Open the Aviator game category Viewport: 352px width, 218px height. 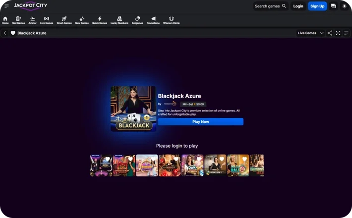pyautogui.click(x=33, y=20)
